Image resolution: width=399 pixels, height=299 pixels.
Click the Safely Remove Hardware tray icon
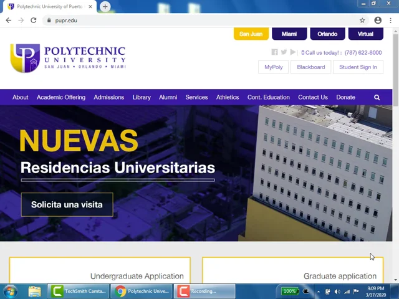click(328, 292)
